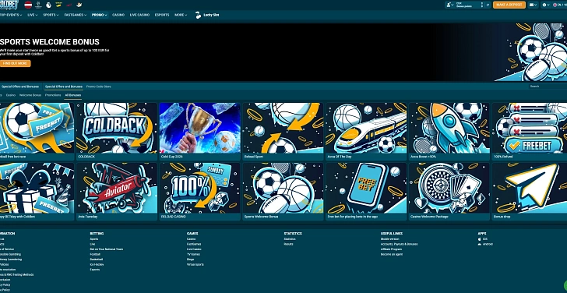Image resolution: width=567 pixels, height=293 pixels.
Task: Open Accounts, Payouts & Bonuses link
Action: click(x=400, y=244)
